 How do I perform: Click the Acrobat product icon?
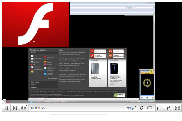coord(32,56)
